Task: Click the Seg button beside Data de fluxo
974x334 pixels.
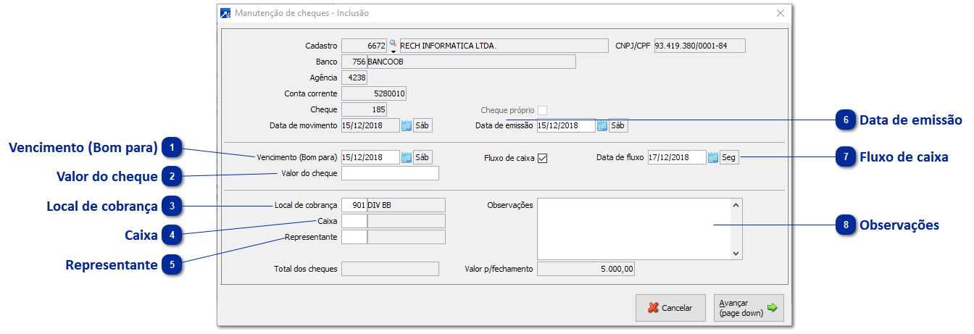Action: [x=730, y=157]
